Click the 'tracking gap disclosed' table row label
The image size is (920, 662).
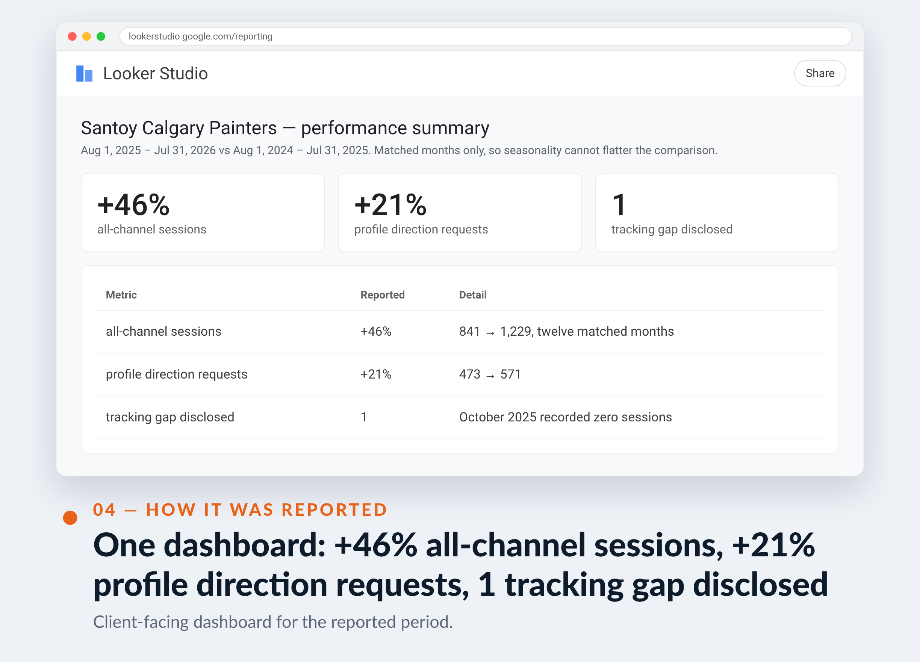pyautogui.click(x=170, y=417)
